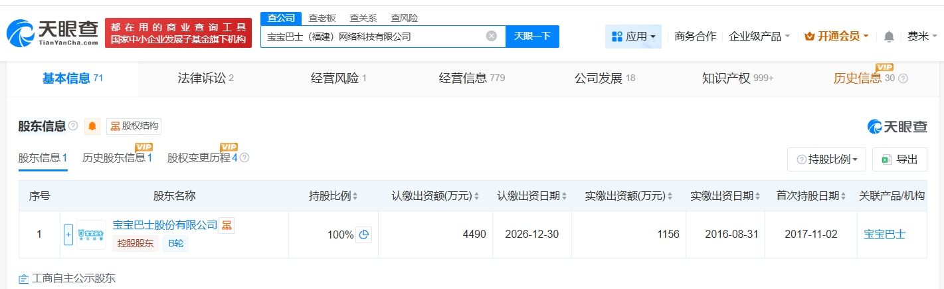944x289 pixels.
Task: Open the 知识产权 tab
Action: coord(737,78)
